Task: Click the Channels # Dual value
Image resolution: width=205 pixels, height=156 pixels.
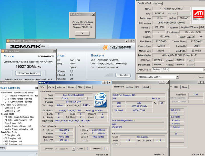Action: tap(196, 94)
